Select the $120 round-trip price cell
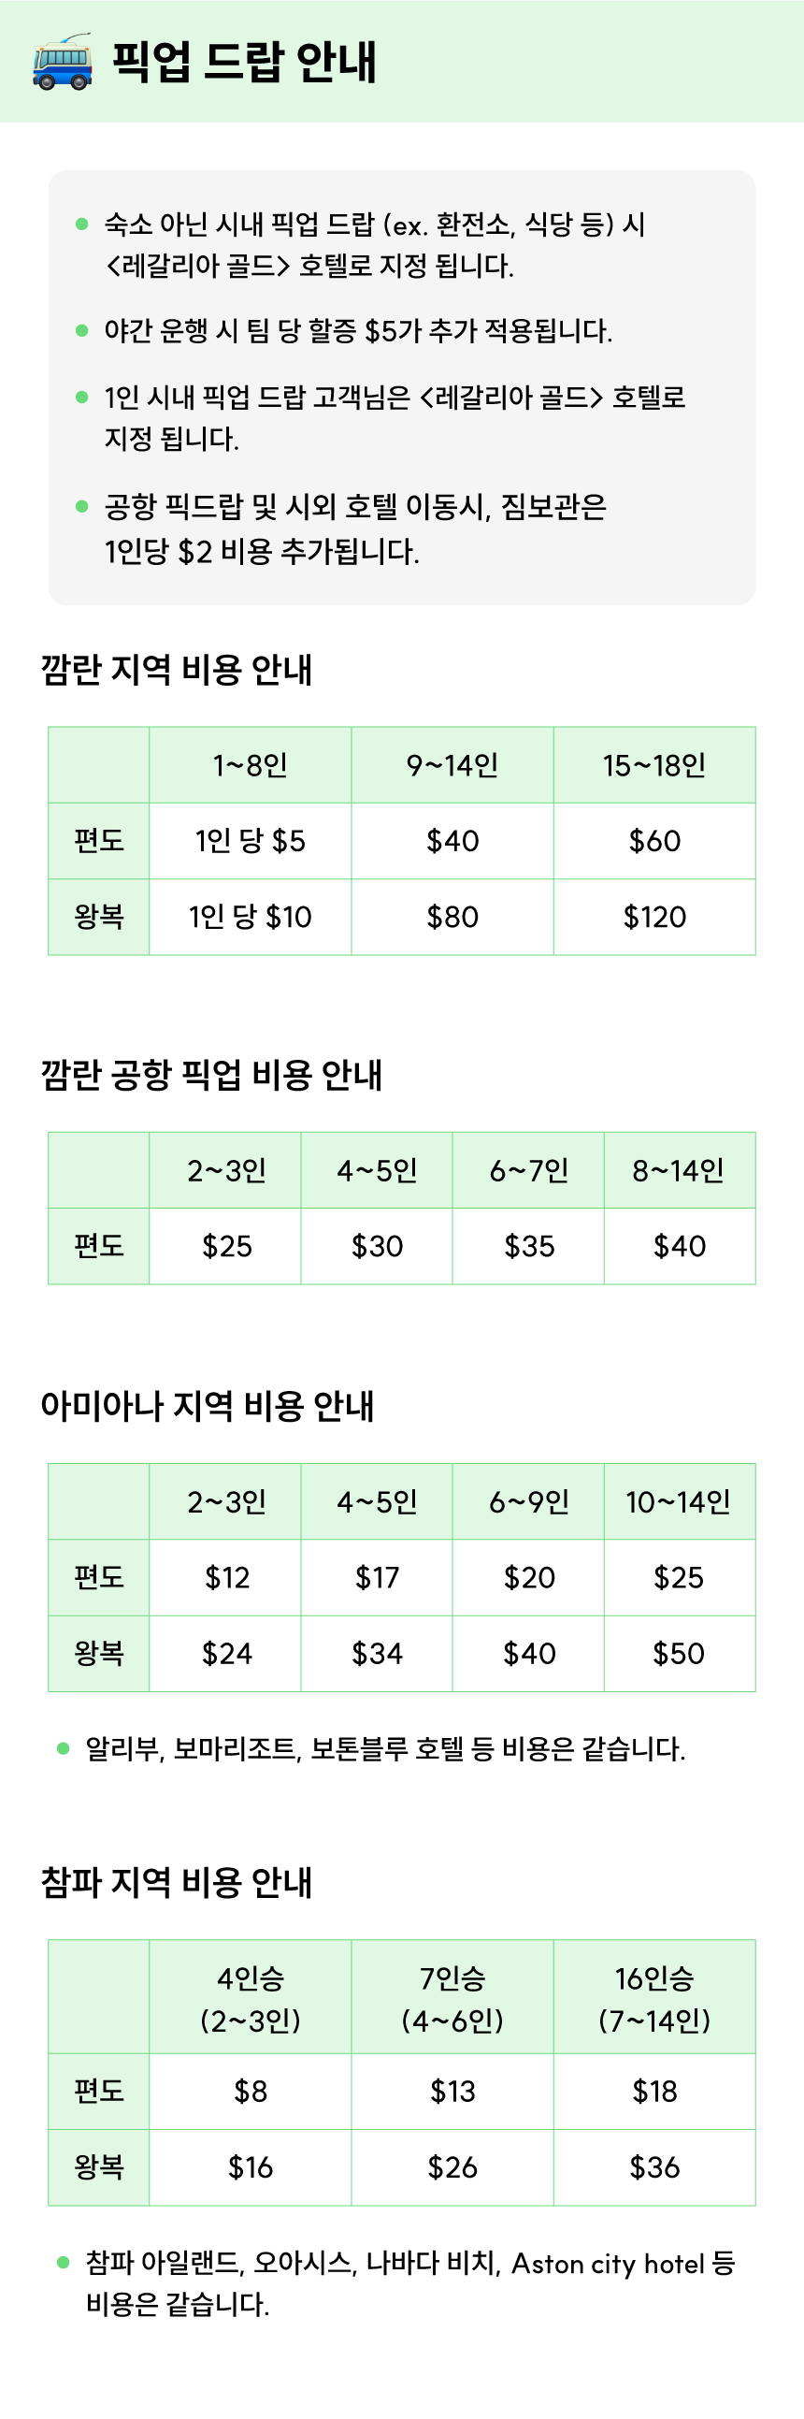This screenshot has height=2419, width=804. 653,917
